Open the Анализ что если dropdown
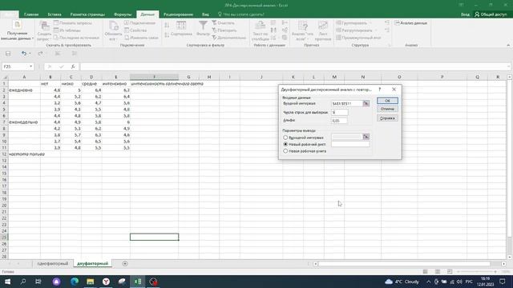 point(302,30)
